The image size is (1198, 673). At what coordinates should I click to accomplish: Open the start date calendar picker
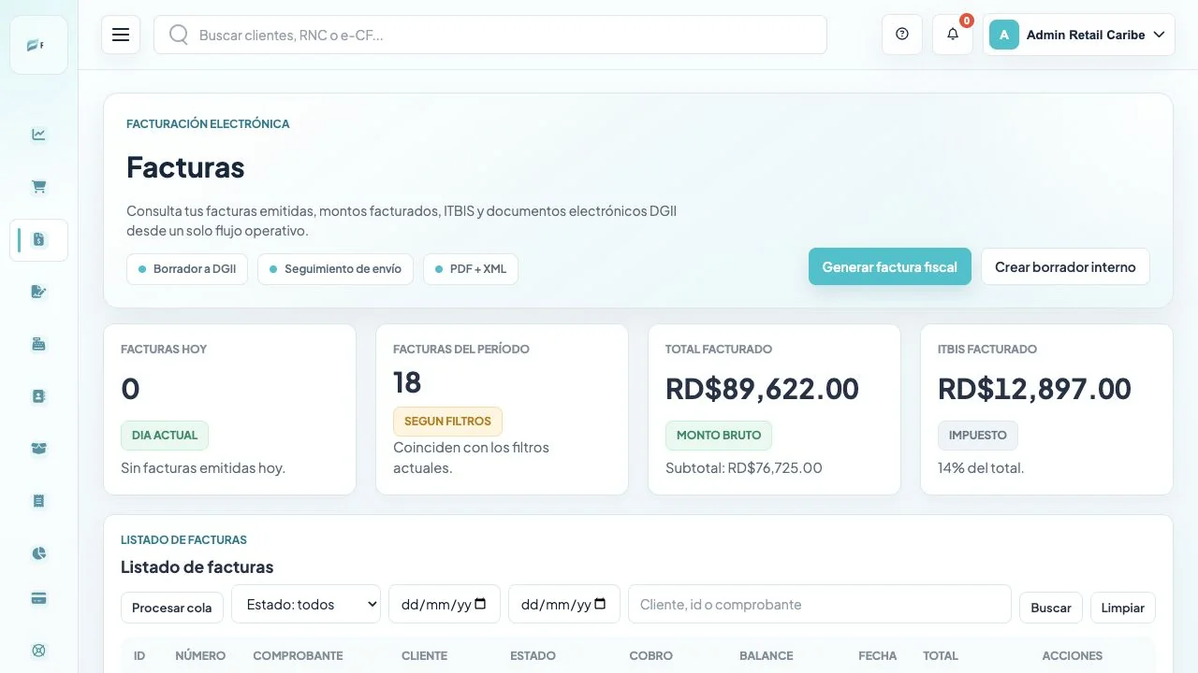pyautogui.click(x=481, y=604)
